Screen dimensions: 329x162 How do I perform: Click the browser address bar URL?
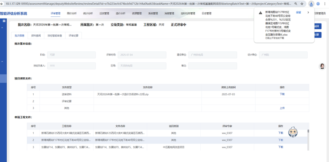148,4
